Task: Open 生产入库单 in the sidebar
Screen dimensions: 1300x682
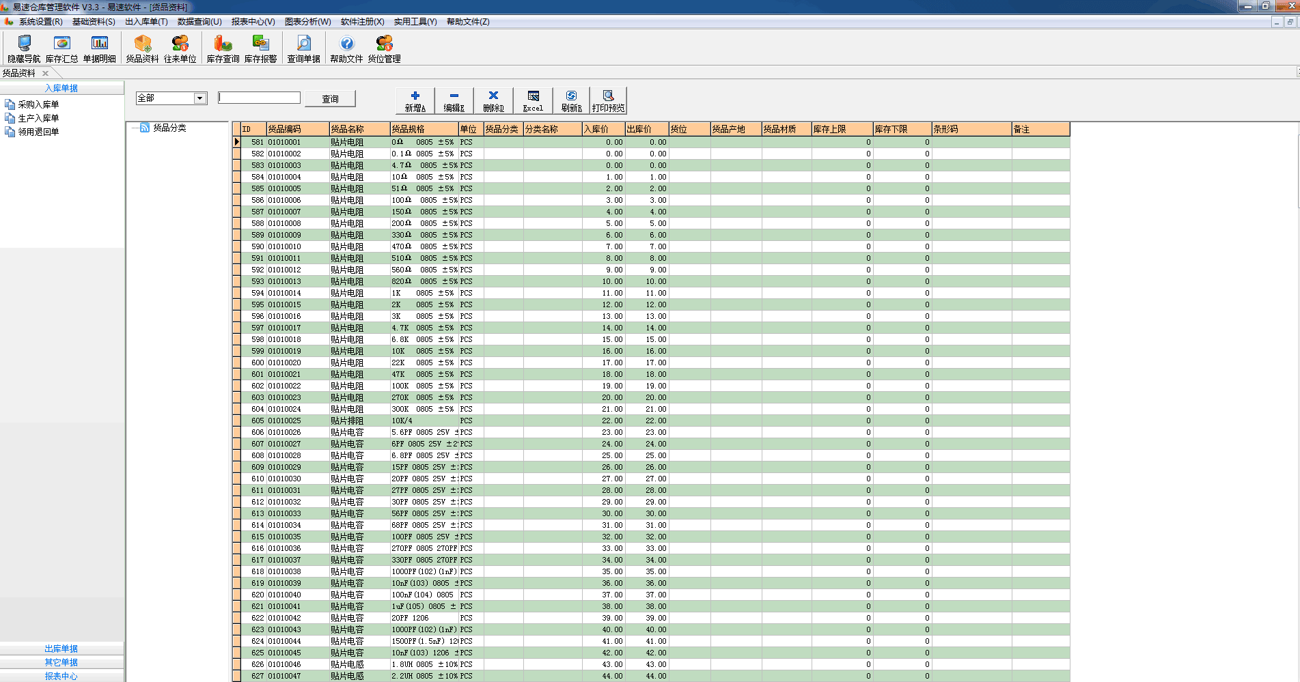Action: (38, 118)
